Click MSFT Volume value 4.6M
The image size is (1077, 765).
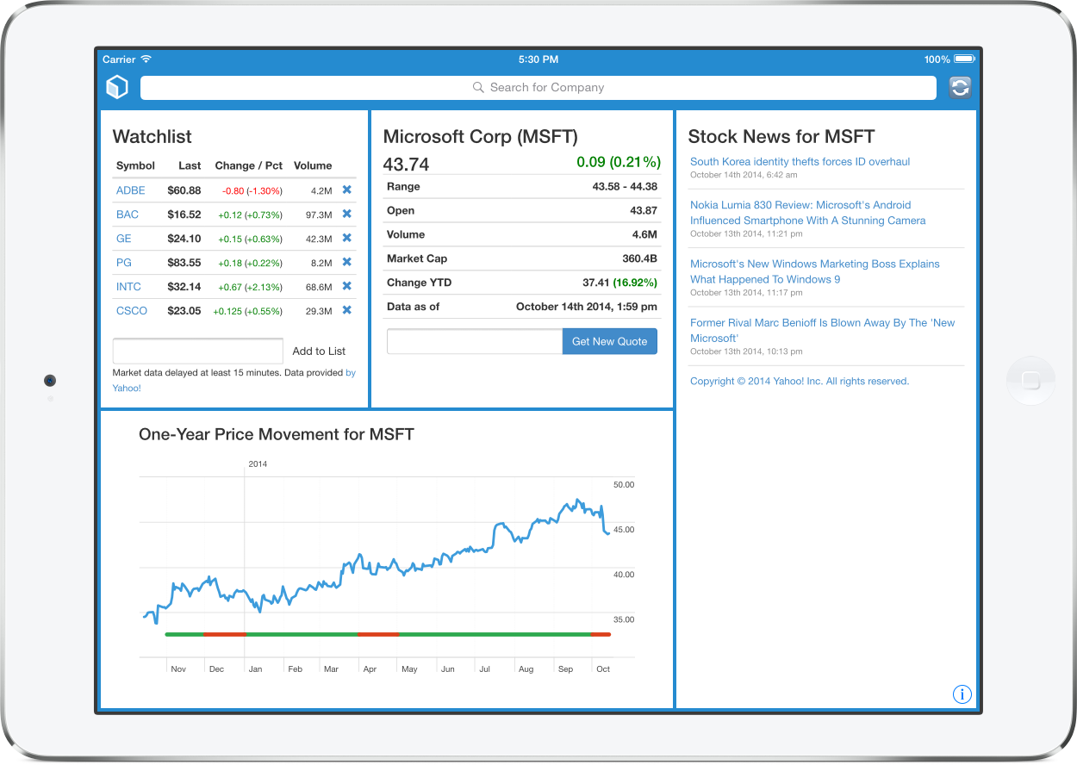pyautogui.click(x=645, y=234)
